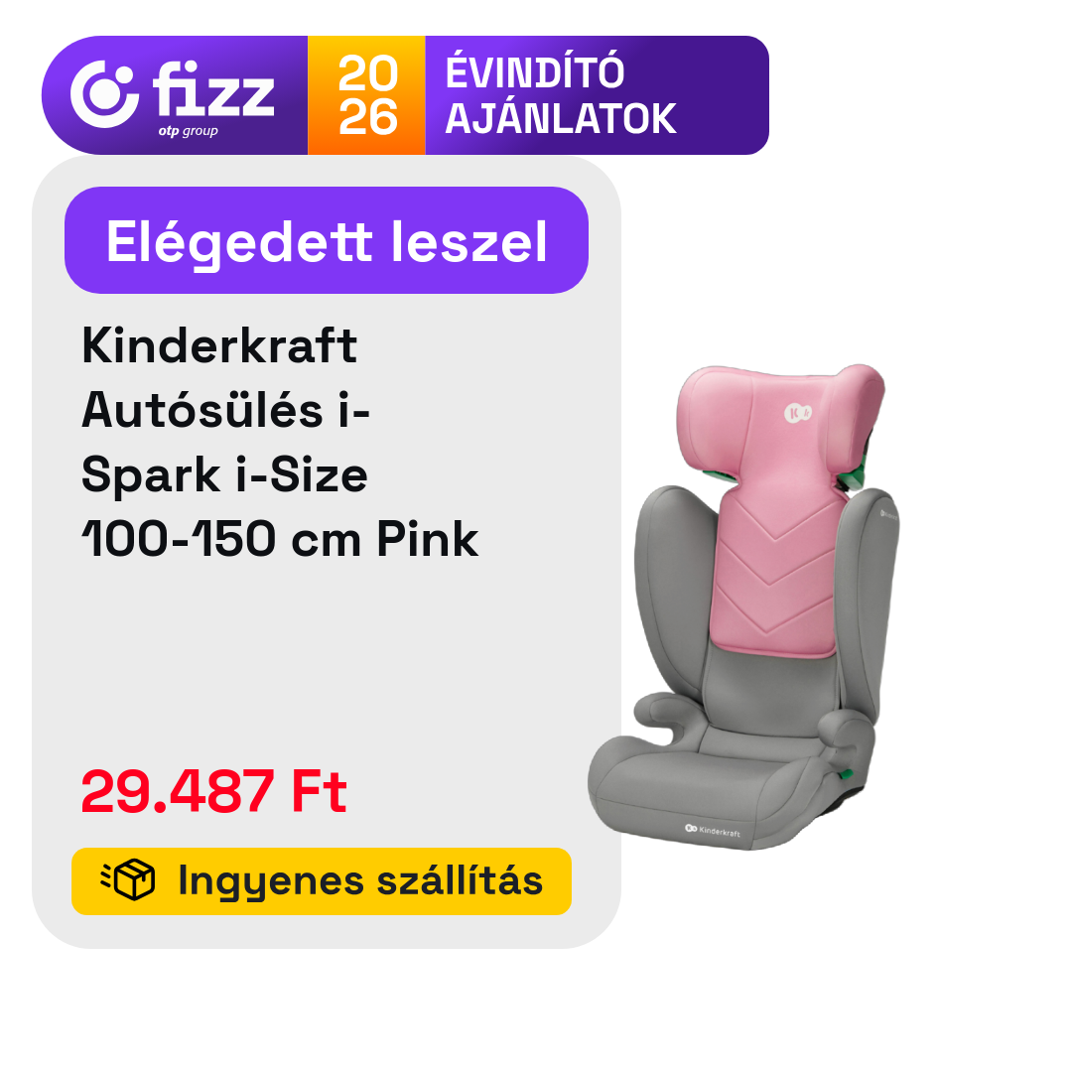
Task: Click the Elégedett leszel purple button
Action: click(x=327, y=240)
